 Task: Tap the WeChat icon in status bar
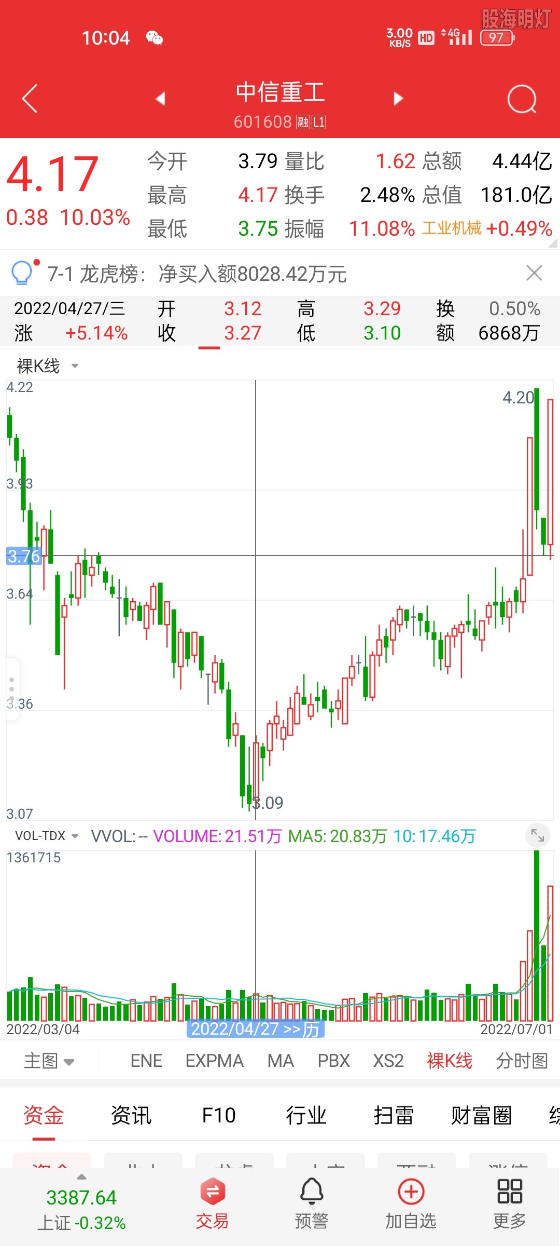click(x=155, y=38)
